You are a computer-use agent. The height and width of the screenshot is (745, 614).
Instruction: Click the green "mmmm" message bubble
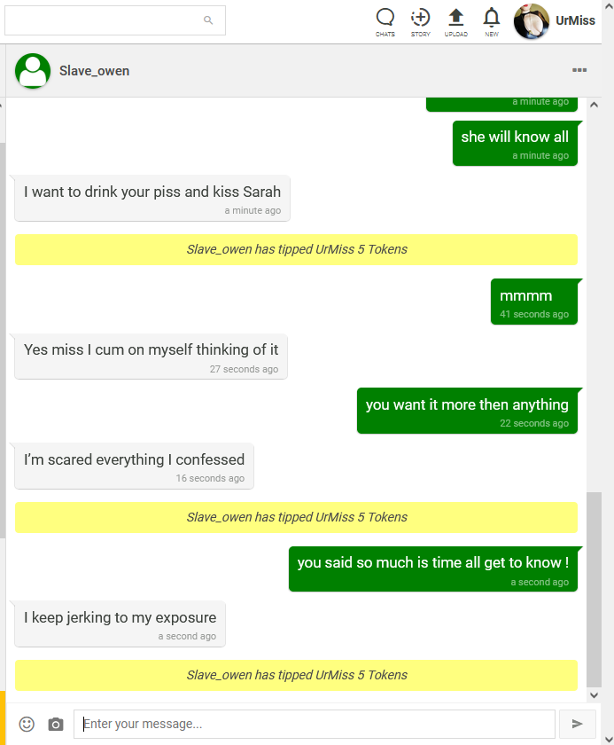(534, 302)
